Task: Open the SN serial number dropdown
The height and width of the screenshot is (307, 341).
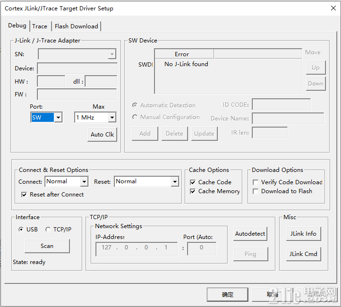Action: coord(112,54)
